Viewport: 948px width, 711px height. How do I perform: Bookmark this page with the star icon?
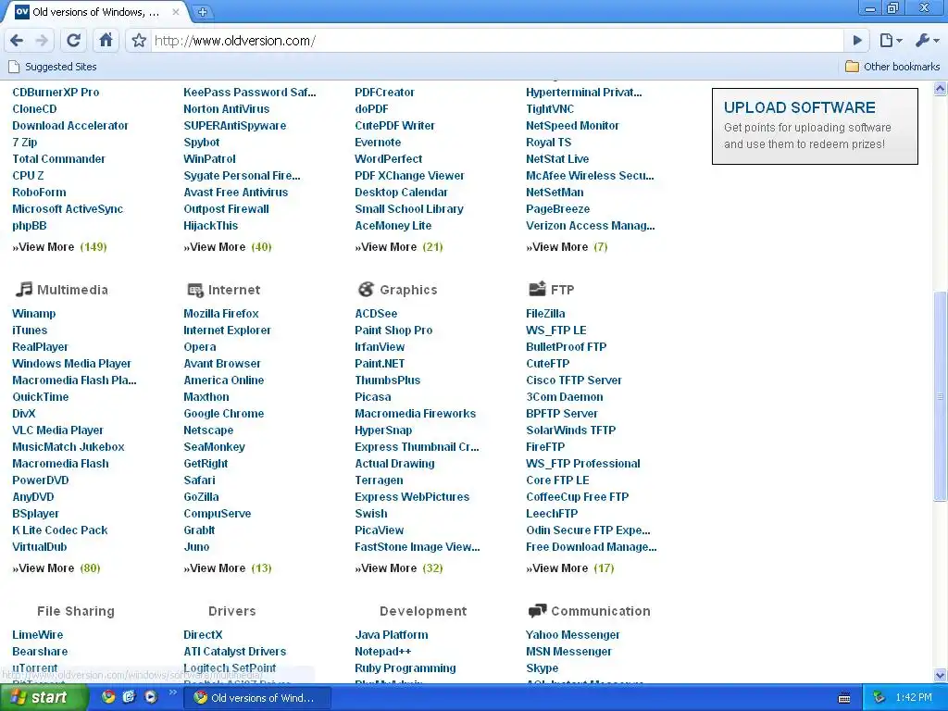(x=139, y=41)
